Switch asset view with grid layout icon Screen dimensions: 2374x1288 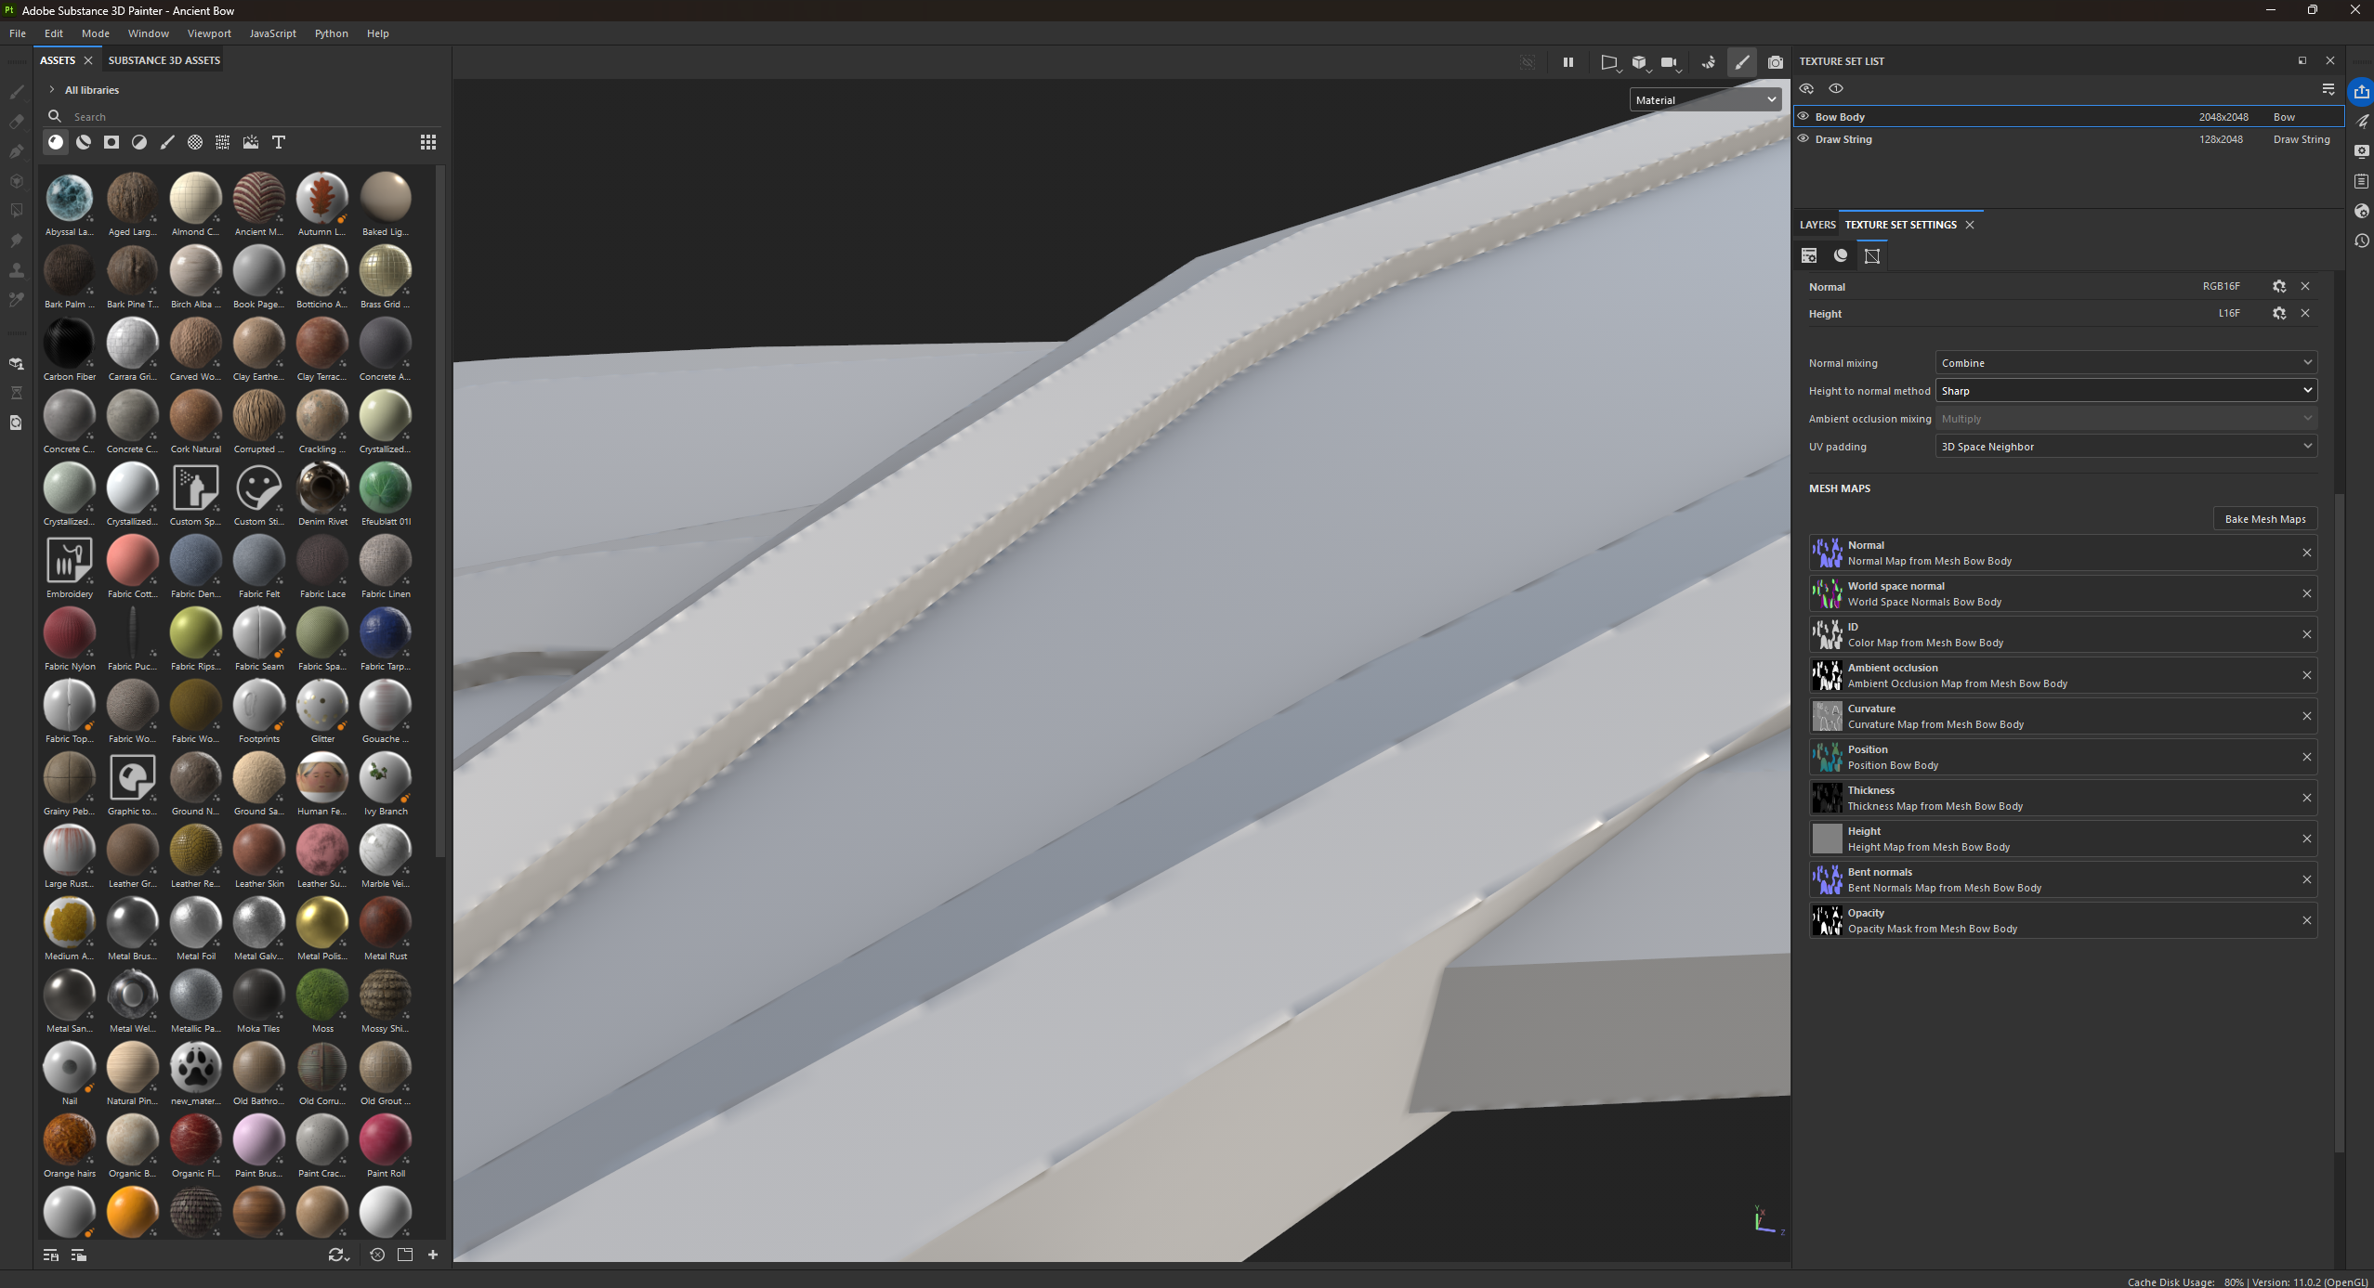click(428, 142)
